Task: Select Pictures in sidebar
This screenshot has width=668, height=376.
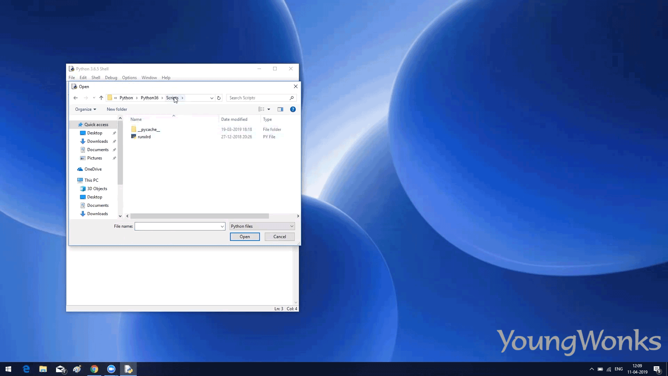Action: pos(94,158)
